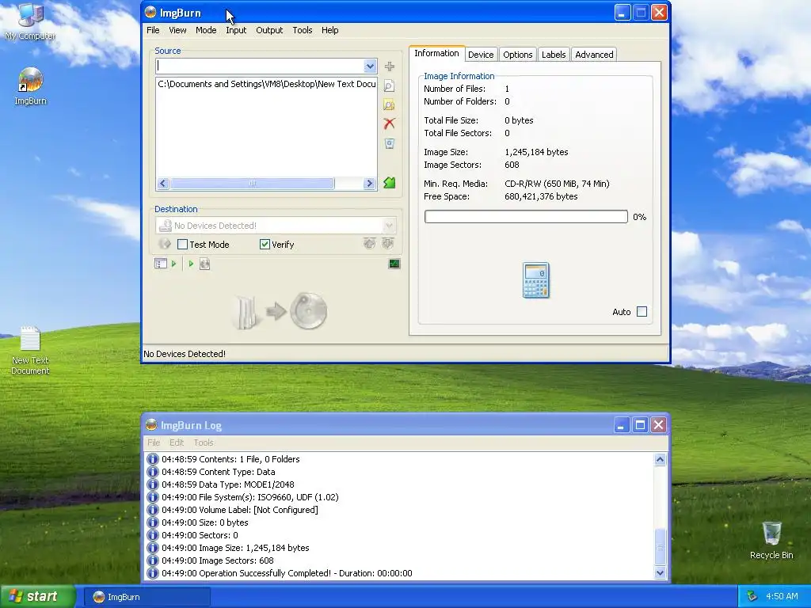Click the log line 'Volume Label: [Not Configured]'
The height and width of the screenshot is (608, 811).
pyautogui.click(x=239, y=510)
